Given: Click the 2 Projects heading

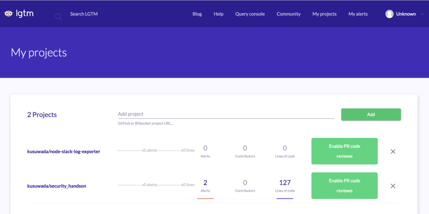Looking at the screenshot, I should (x=42, y=114).
